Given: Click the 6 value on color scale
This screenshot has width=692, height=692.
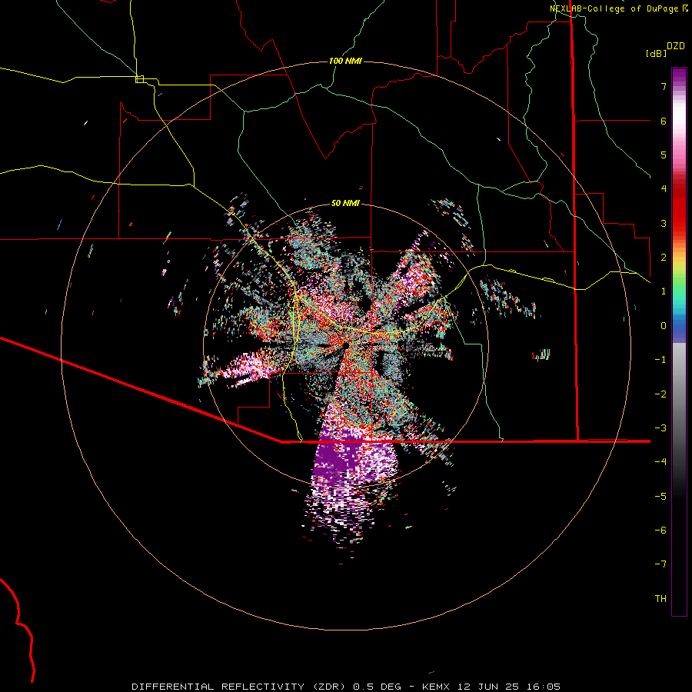Looking at the screenshot, I should (x=664, y=121).
